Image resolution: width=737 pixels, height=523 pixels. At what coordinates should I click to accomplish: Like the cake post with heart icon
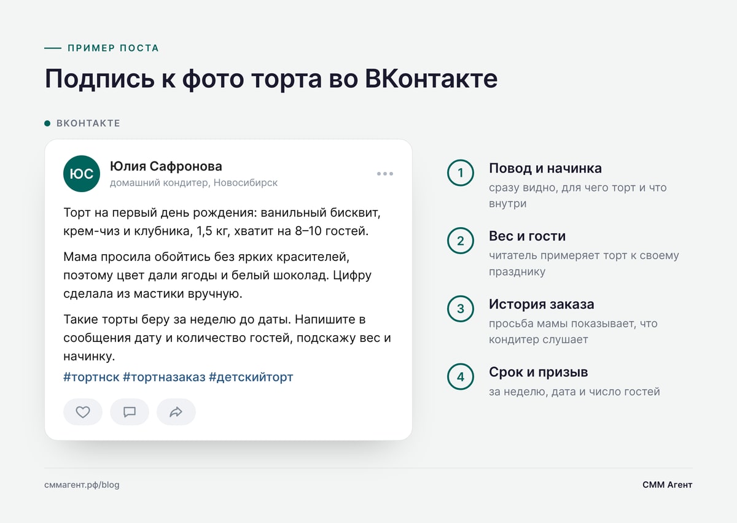point(83,412)
